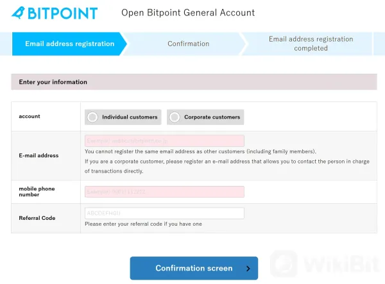385x284 pixels.
Task: Click the mobile phone number label
Action: (x=37, y=192)
